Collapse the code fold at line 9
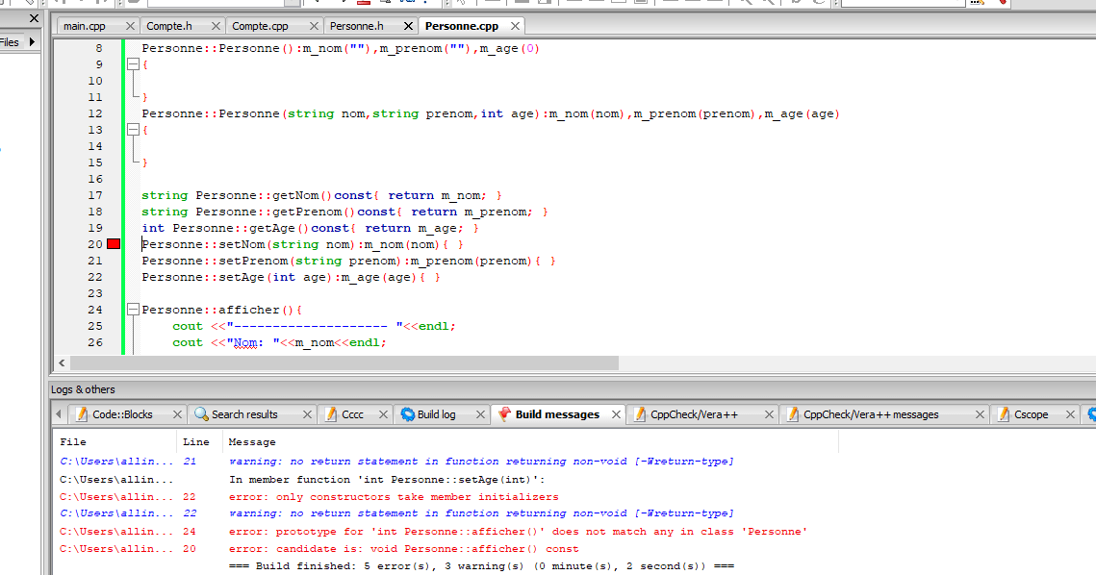The image size is (1096, 575). 132,63
